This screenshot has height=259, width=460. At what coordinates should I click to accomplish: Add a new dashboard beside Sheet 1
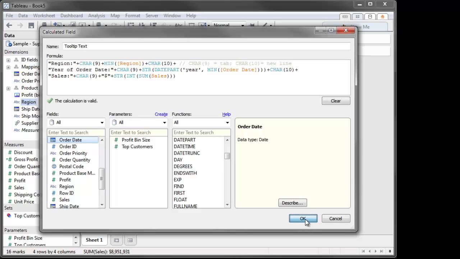click(130, 240)
